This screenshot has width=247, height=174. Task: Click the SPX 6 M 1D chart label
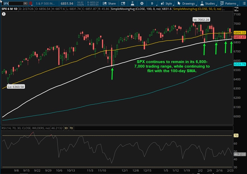(x=10, y=9)
